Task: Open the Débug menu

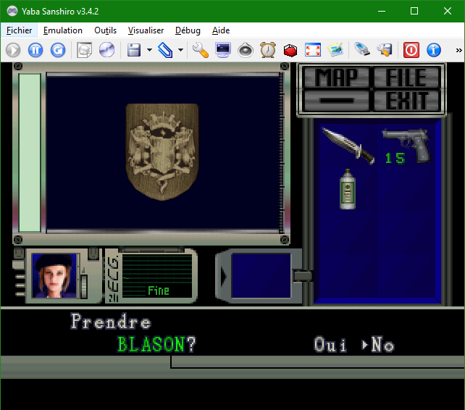Action: click(188, 30)
